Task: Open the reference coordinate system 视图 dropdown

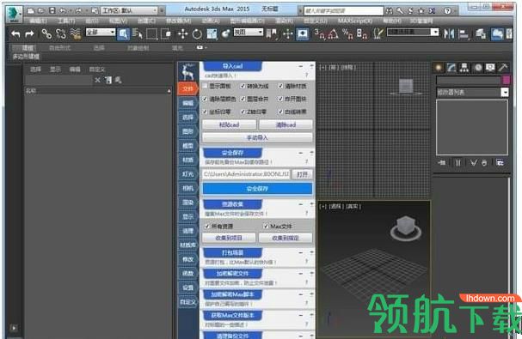Action: [x=248, y=33]
